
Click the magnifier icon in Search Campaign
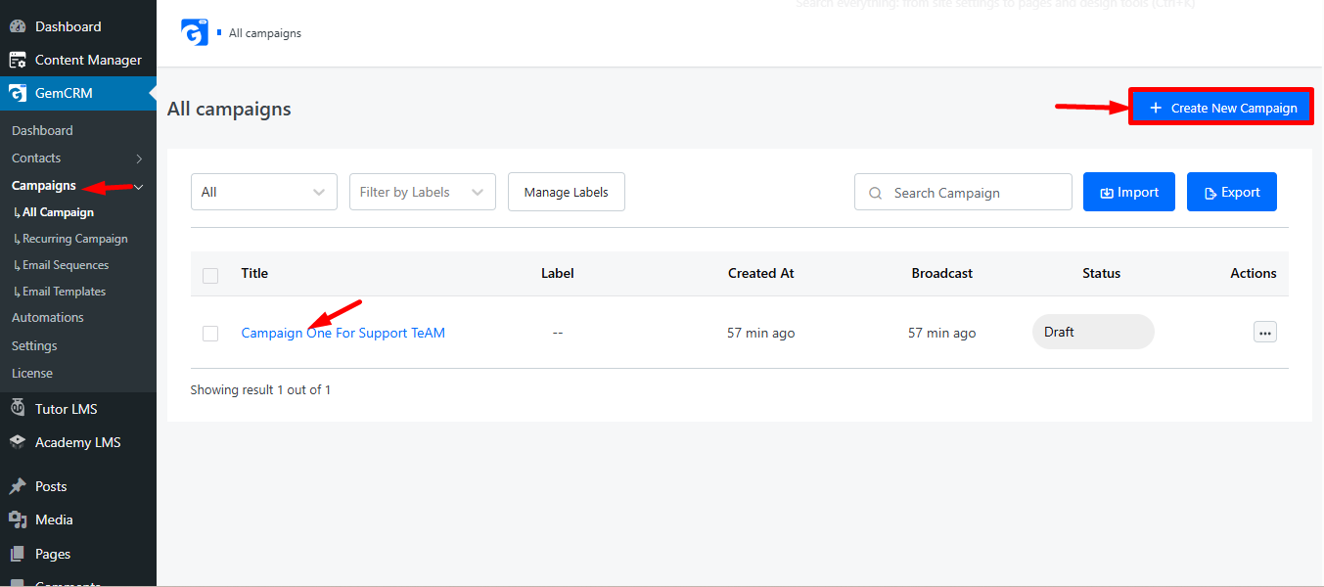875,193
